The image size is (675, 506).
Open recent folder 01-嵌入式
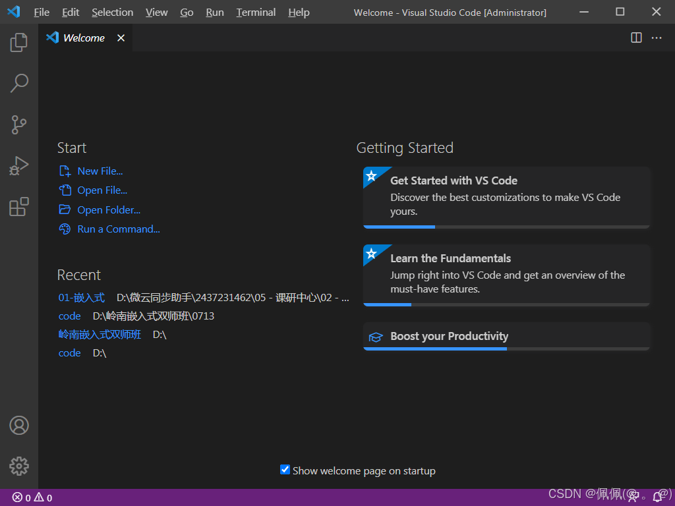pos(81,298)
